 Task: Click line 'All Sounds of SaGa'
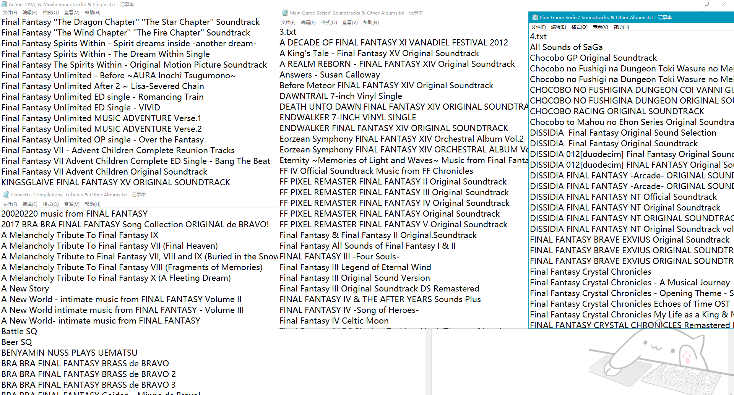tap(566, 47)
